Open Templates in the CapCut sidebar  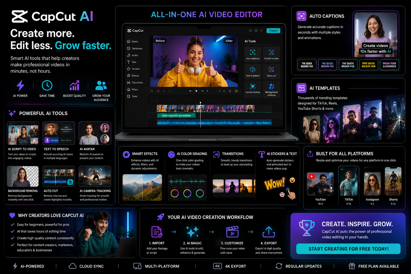[135, 48]
